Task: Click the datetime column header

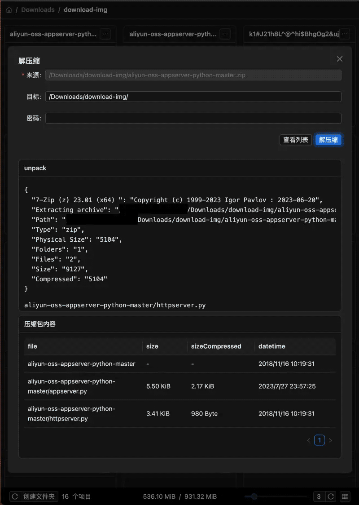Action: 295,346
